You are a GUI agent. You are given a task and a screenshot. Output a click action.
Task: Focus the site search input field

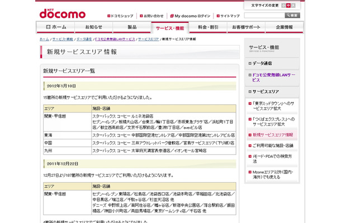pos(264,16)
